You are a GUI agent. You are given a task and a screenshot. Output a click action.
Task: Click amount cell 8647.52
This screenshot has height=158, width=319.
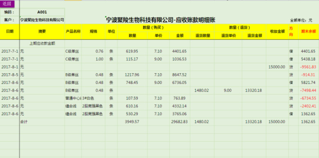point(180,75)
